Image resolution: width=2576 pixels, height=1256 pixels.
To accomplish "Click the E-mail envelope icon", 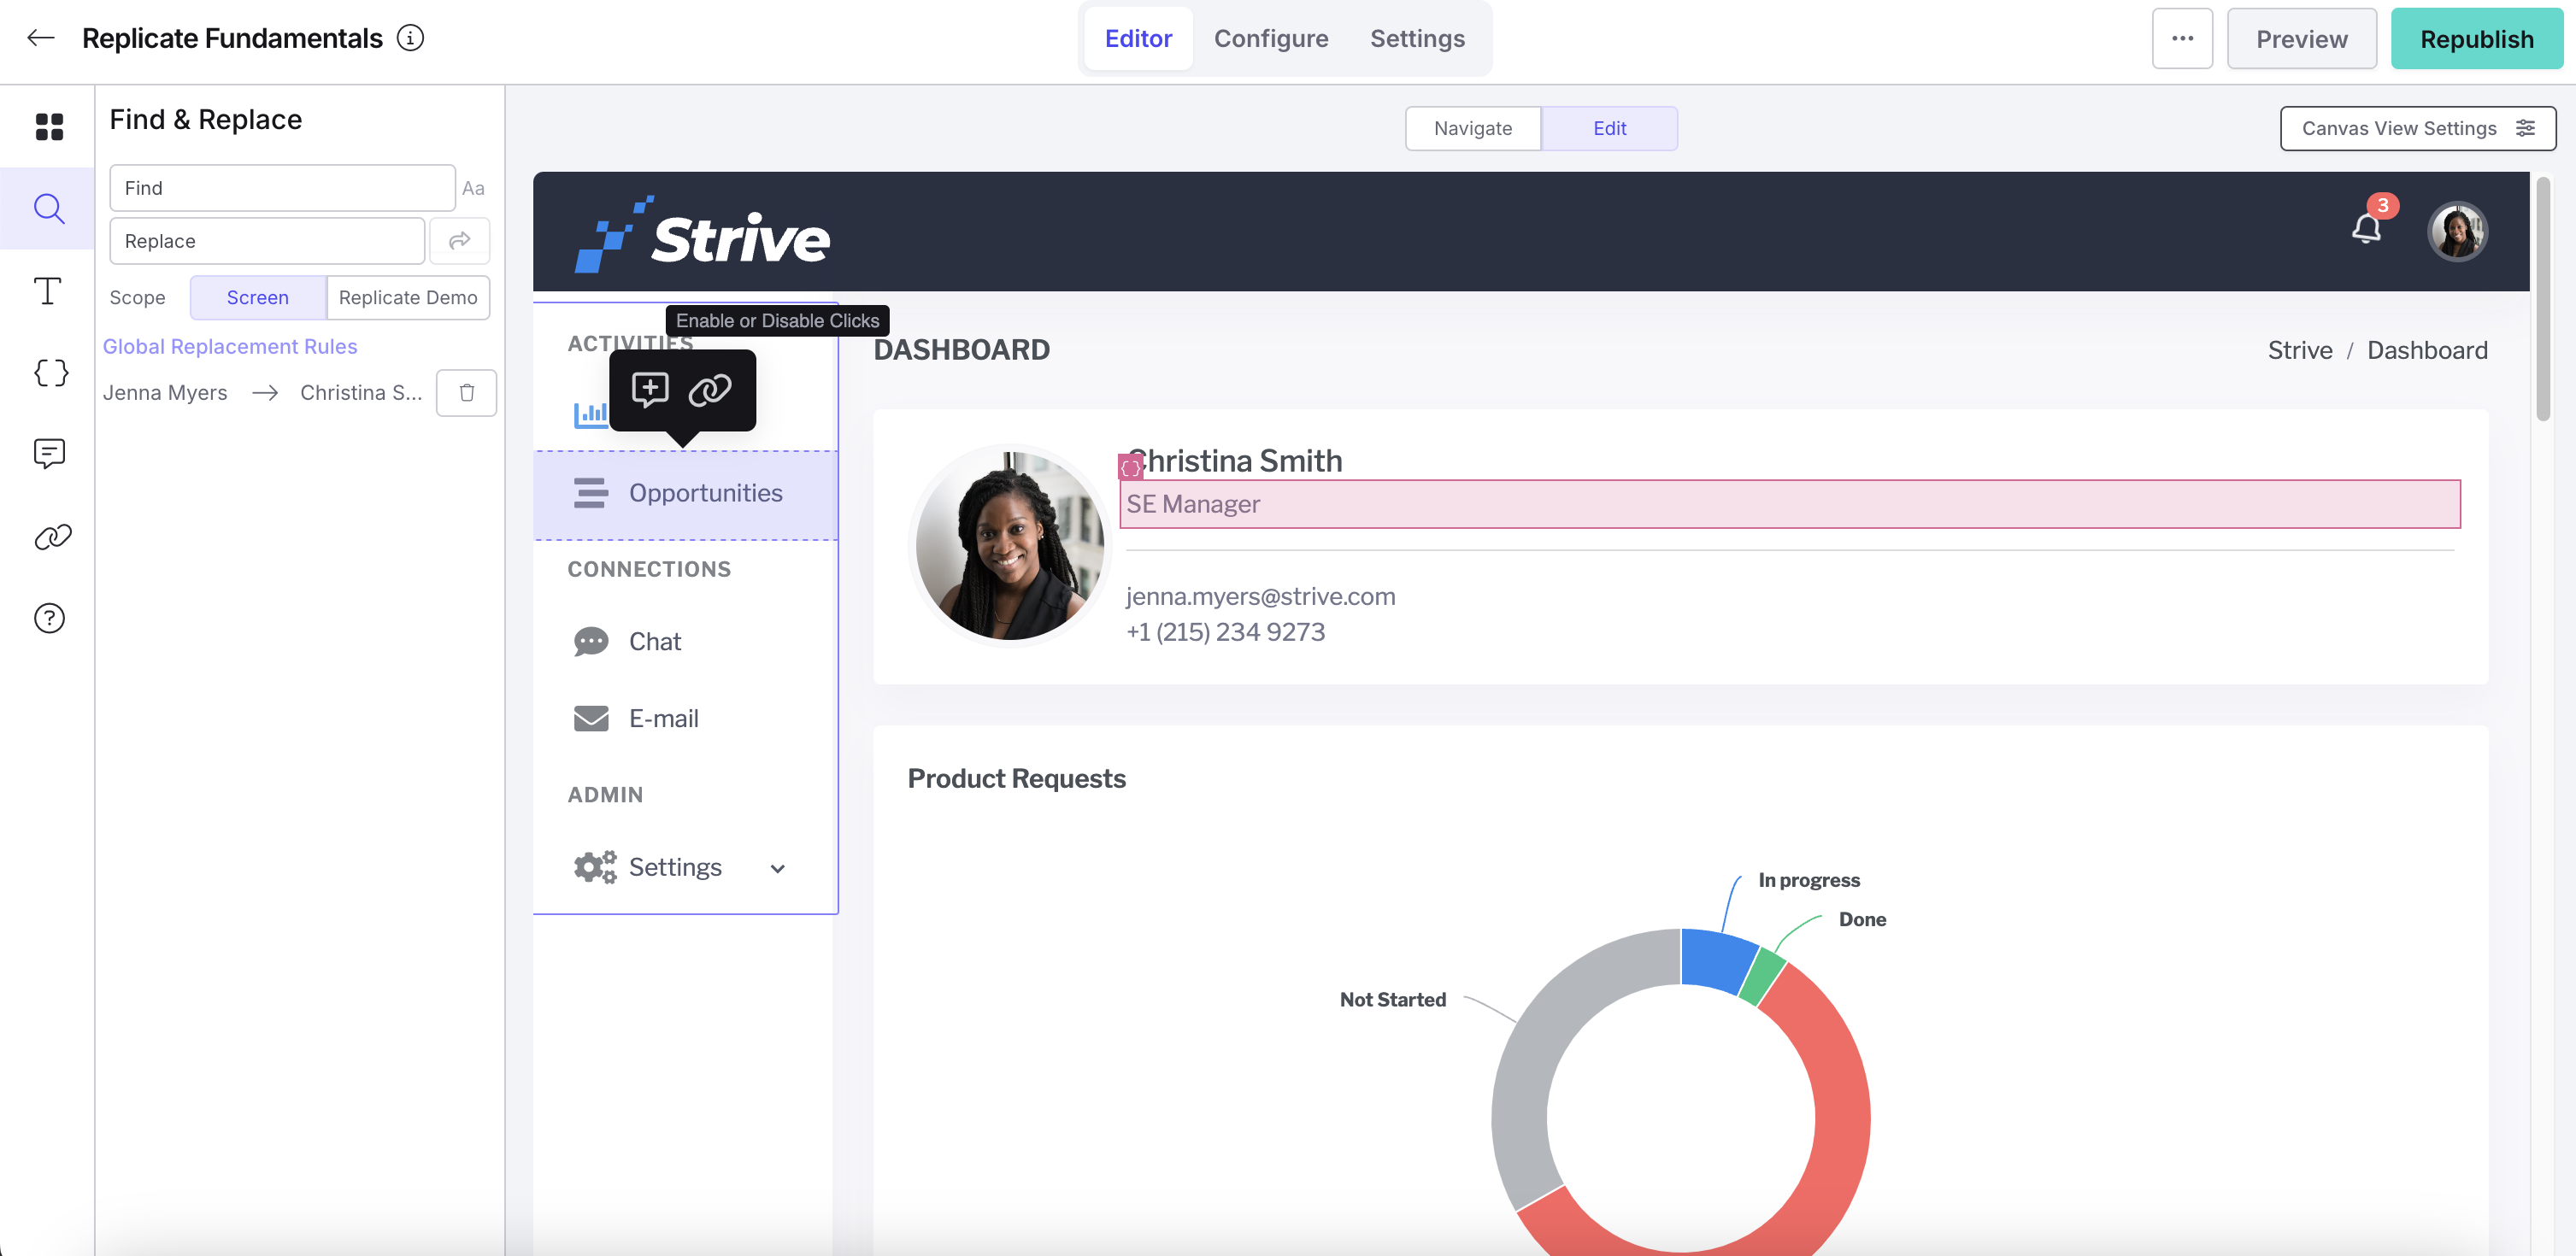I will pyautogui.click(x=591, y=718).
